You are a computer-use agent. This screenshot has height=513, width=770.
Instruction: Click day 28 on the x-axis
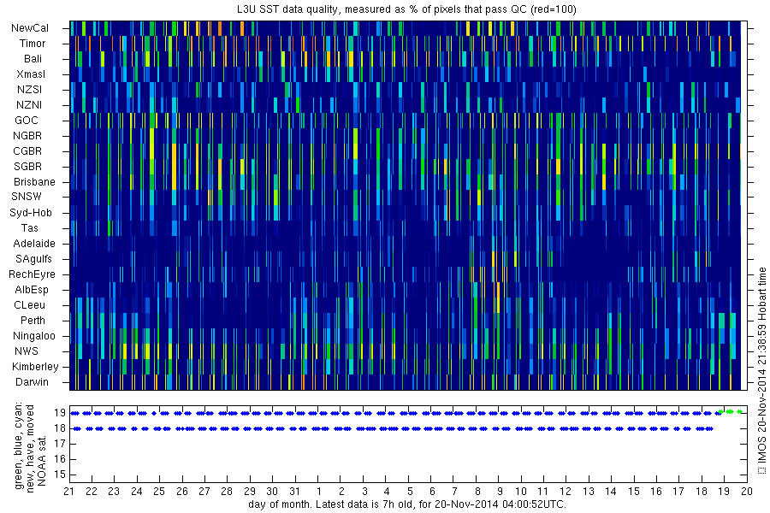227,492
